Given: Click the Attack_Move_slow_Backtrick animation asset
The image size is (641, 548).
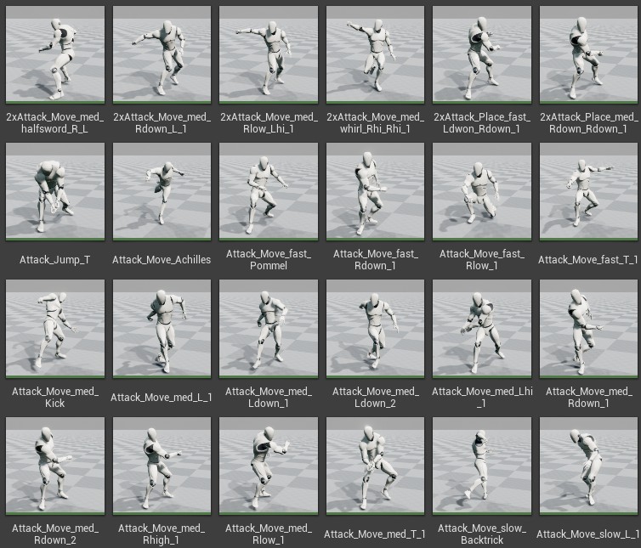Looking at the screenshot, I should (x=482, y=466).
